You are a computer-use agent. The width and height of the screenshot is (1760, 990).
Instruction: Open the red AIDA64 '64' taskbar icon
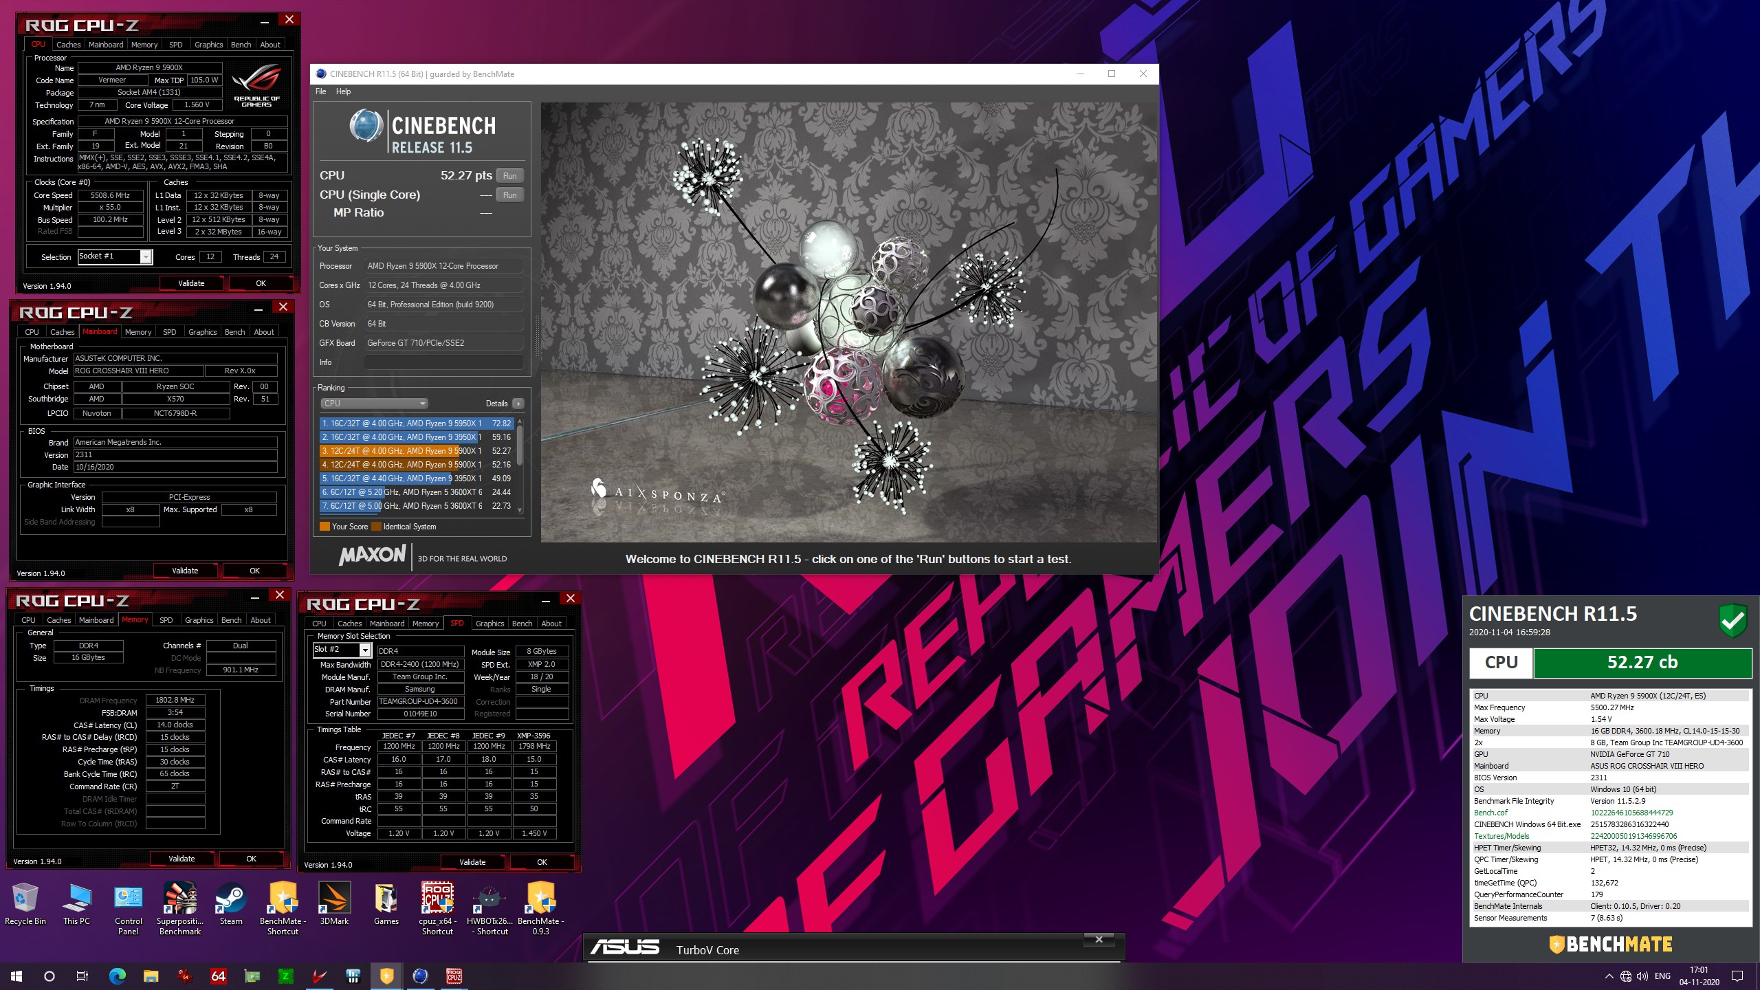(x=218, y=976)
